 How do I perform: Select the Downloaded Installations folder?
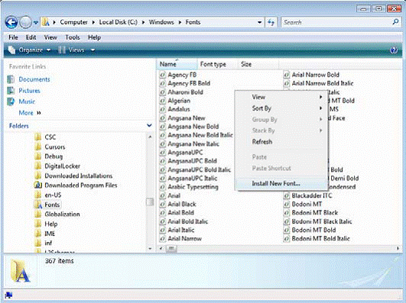pos(79,176)
